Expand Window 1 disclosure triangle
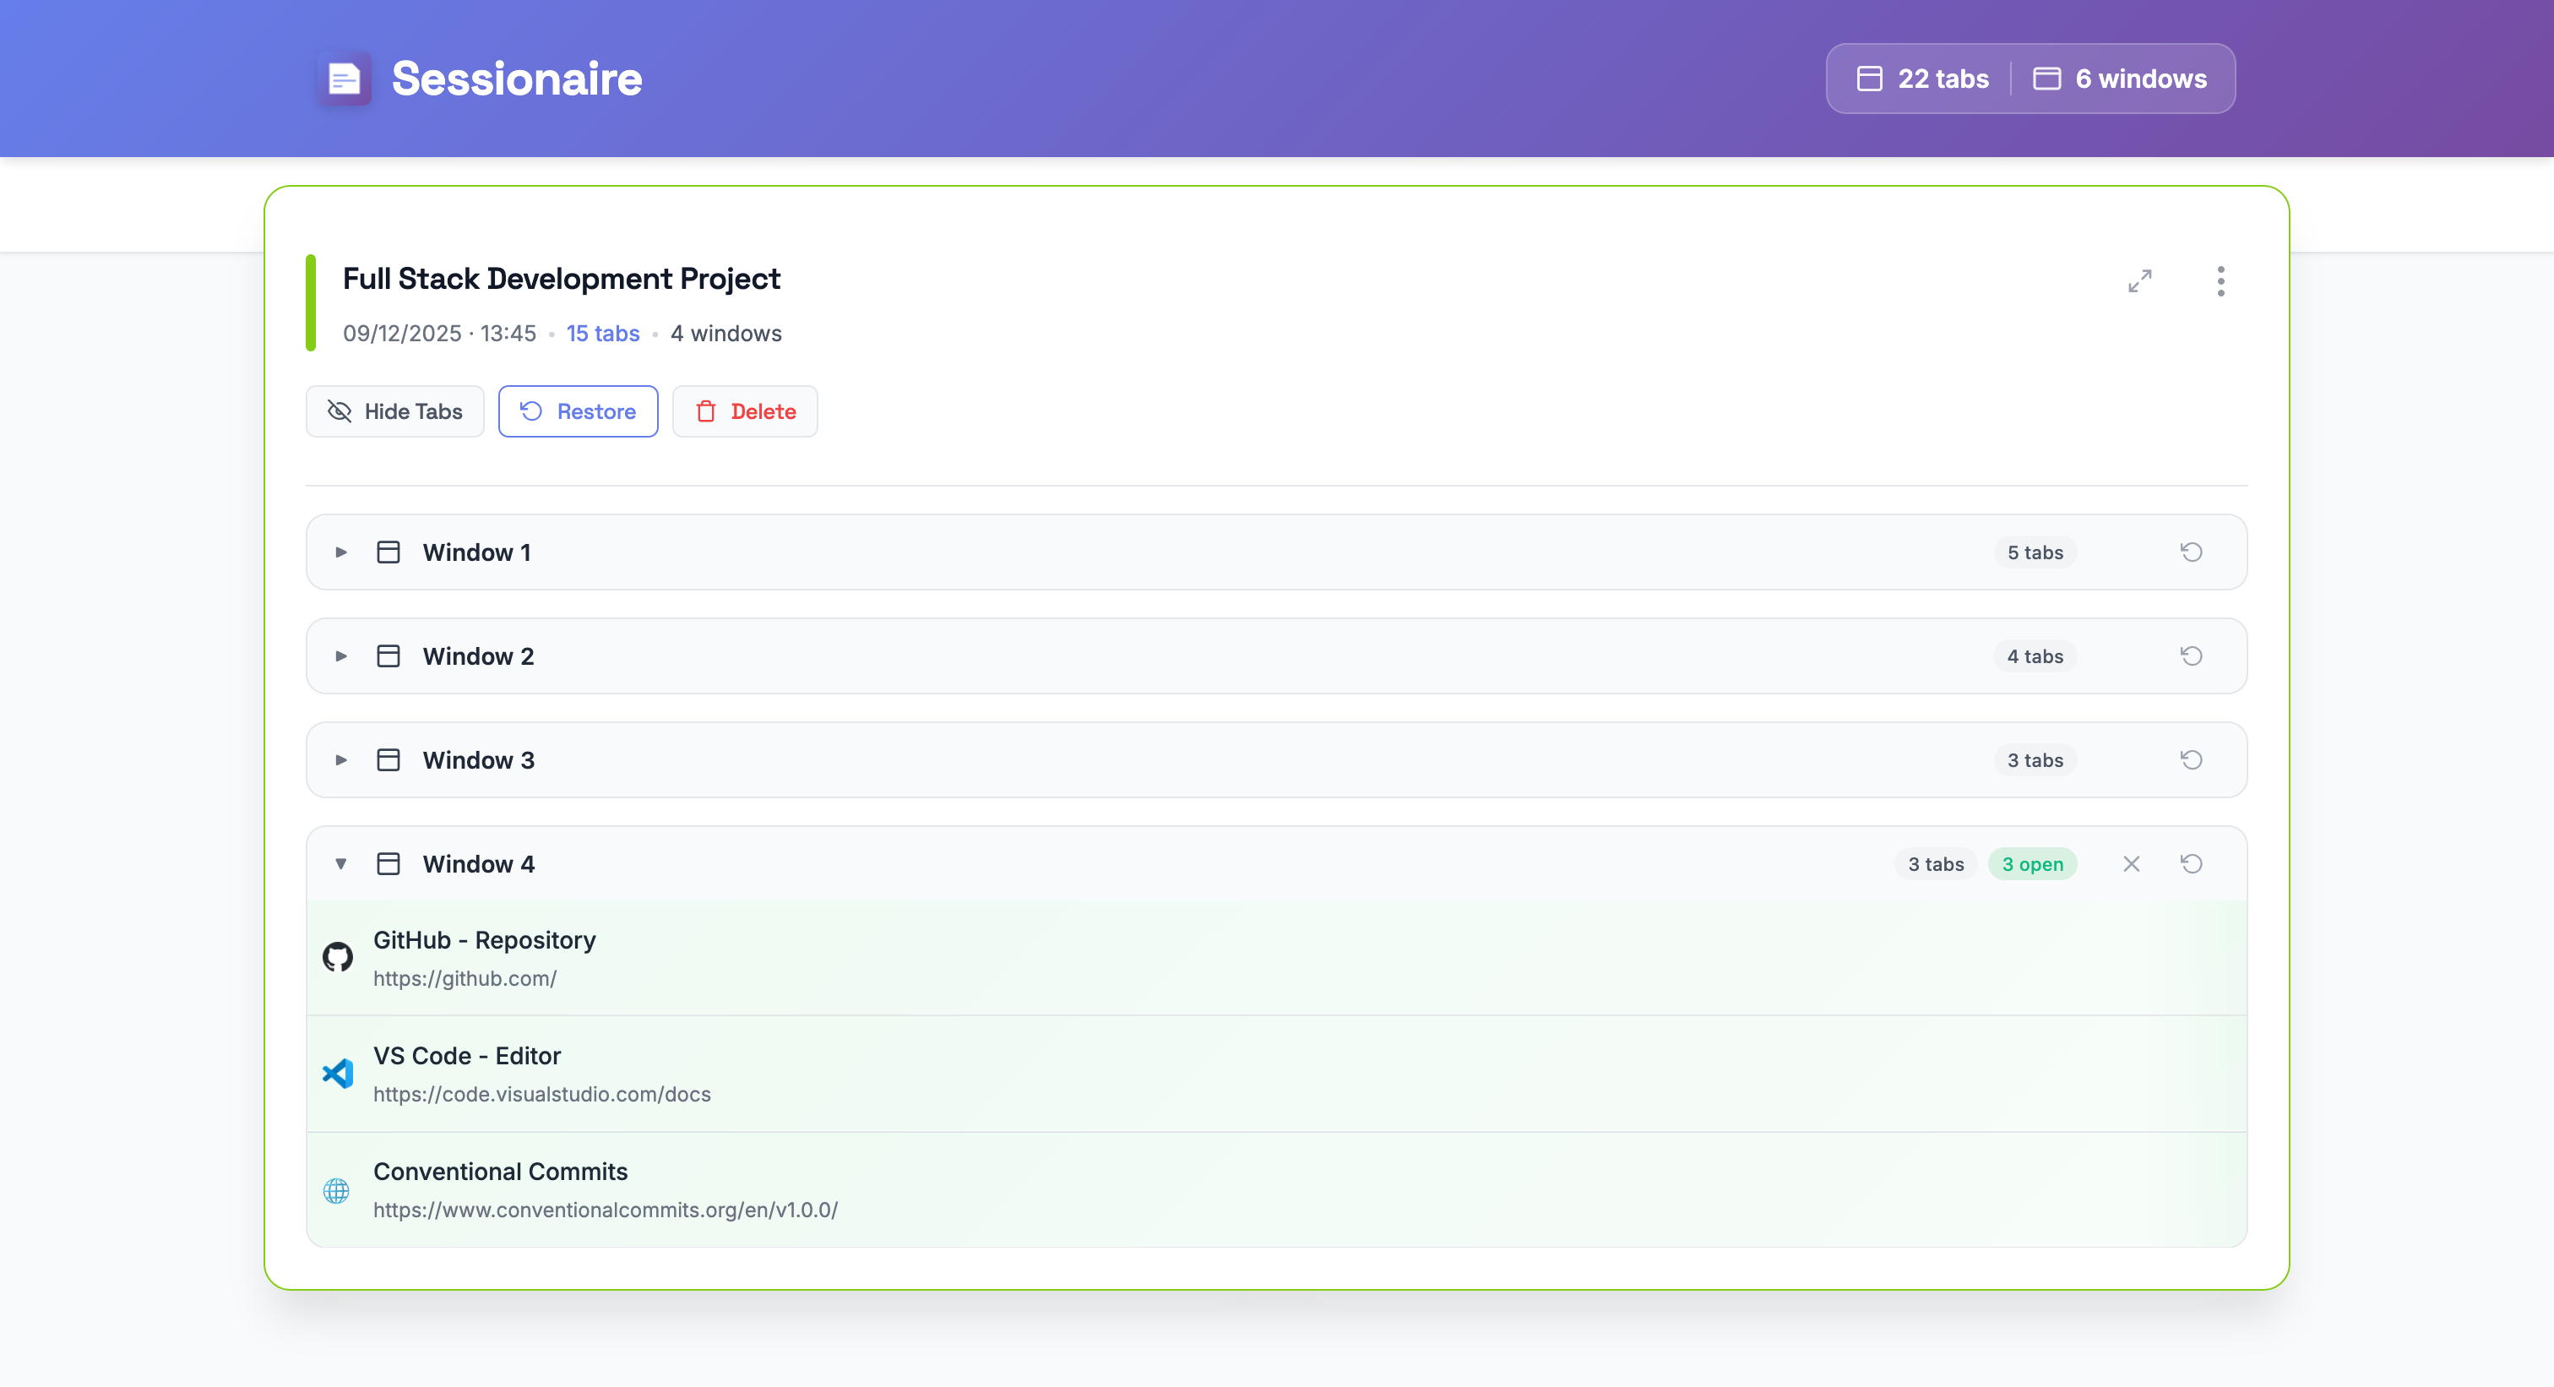 pyautogui.click(x=340, y=552)
